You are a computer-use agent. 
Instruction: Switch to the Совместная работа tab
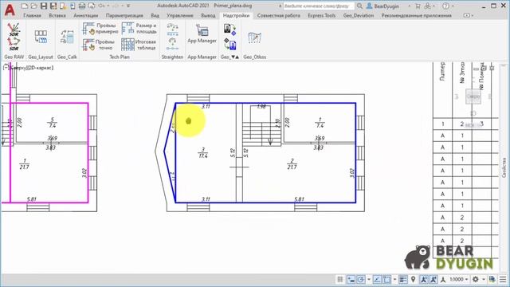(279, 15)
